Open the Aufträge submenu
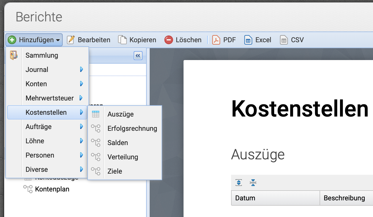 click(x=47, y=127)
